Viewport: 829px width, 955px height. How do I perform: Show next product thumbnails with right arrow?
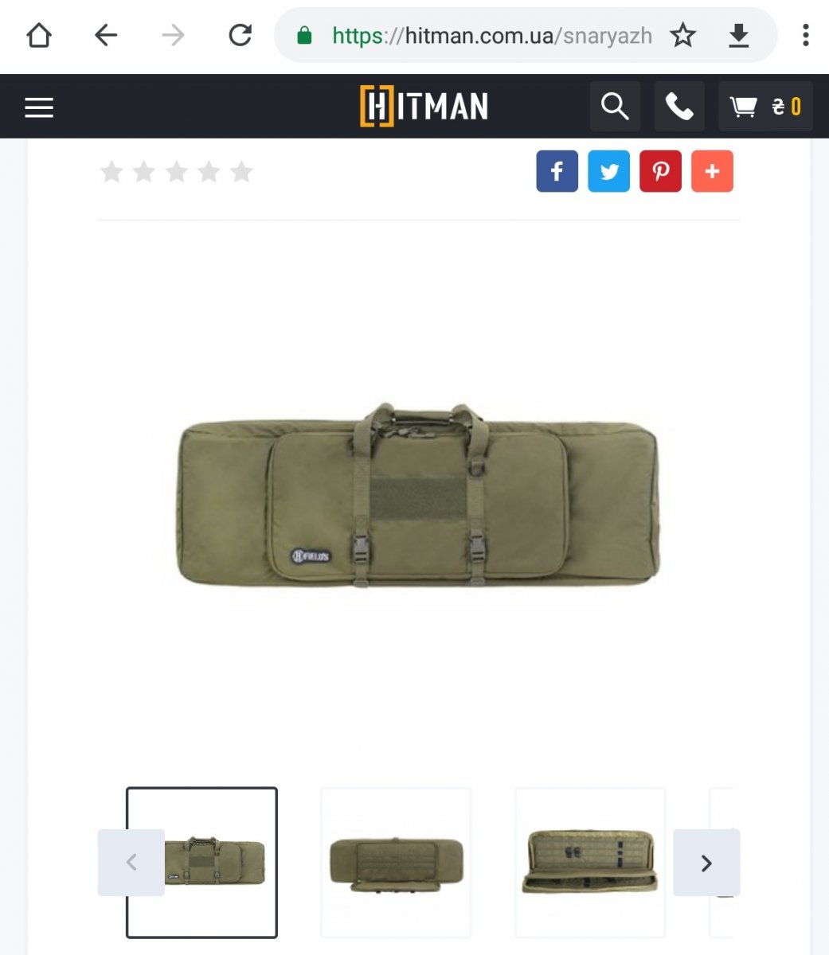point(706,863)
